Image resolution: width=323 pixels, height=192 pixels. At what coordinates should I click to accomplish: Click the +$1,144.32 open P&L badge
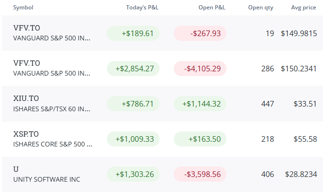(200, 104)
